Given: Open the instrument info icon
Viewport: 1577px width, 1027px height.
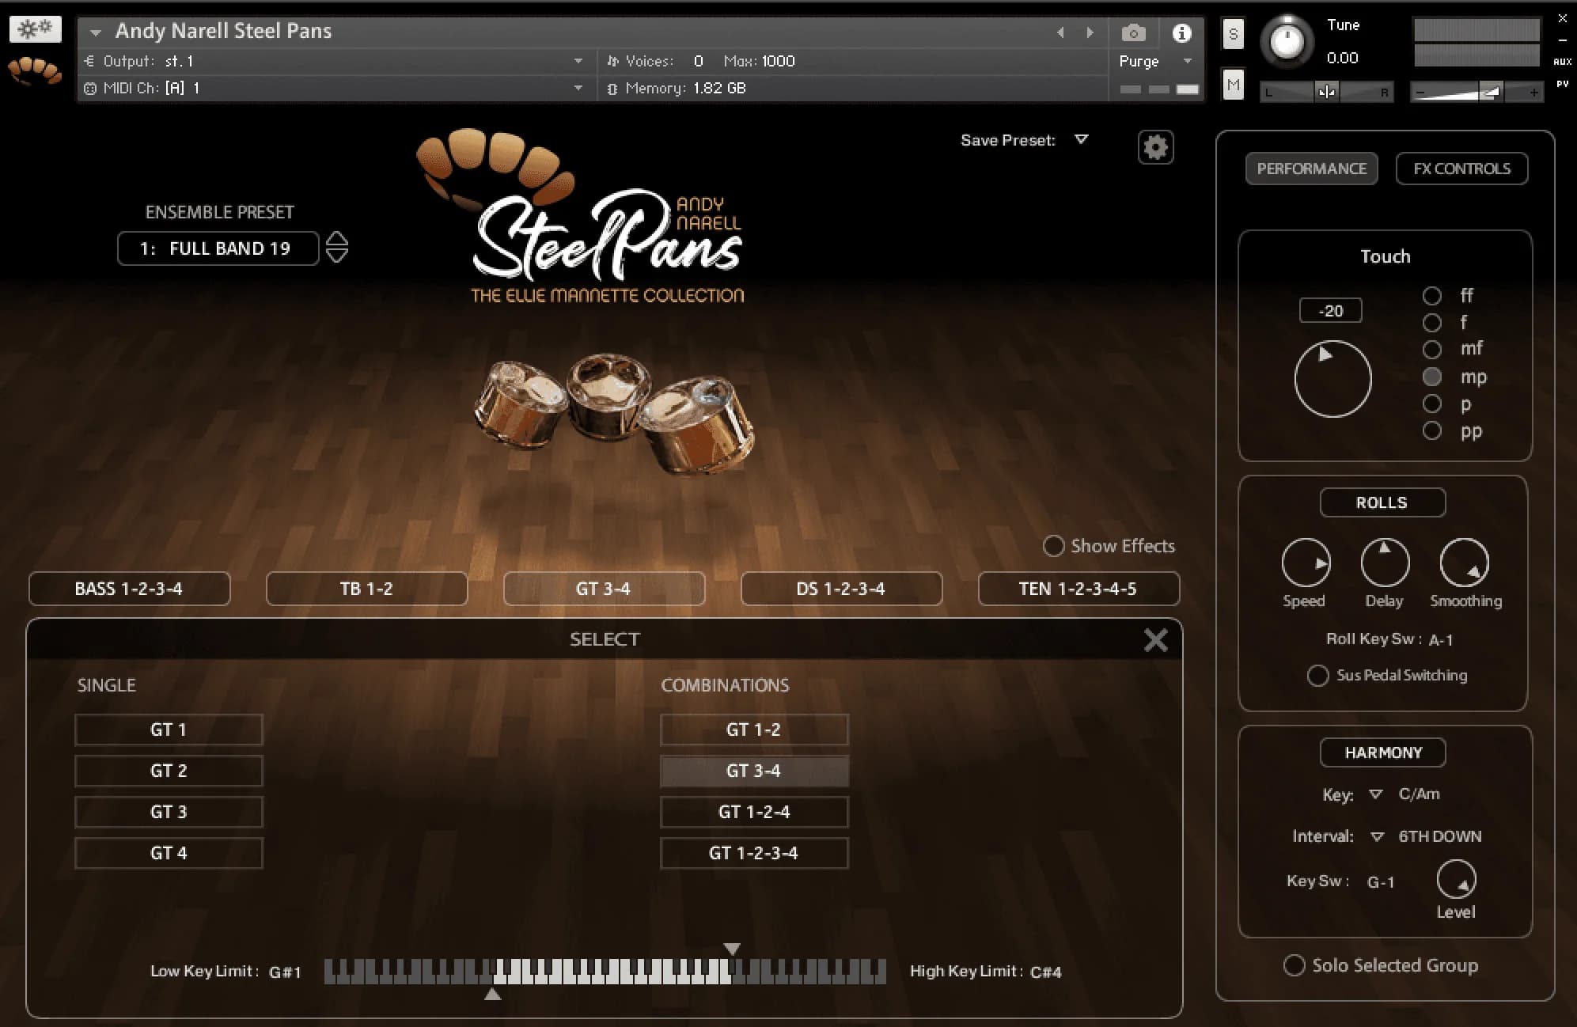Looking at the screenshot, I should (1181, 33).
